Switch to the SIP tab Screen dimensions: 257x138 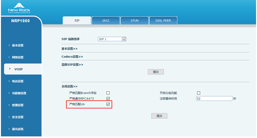[77, 21]
